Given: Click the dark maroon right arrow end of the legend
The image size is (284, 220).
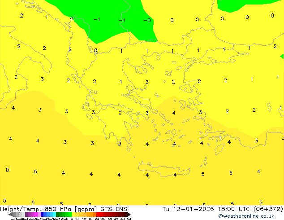Looking at the screenshot, I should click(x=129, y=214).
